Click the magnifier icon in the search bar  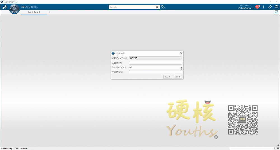click(157, 7)
